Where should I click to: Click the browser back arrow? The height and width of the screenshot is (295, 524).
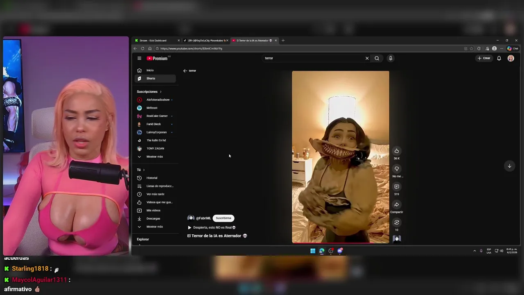[x=136, y=48]
